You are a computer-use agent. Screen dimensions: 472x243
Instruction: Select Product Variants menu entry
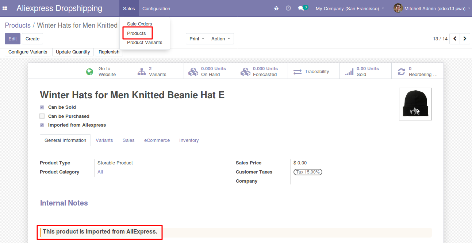click(145, 43)
